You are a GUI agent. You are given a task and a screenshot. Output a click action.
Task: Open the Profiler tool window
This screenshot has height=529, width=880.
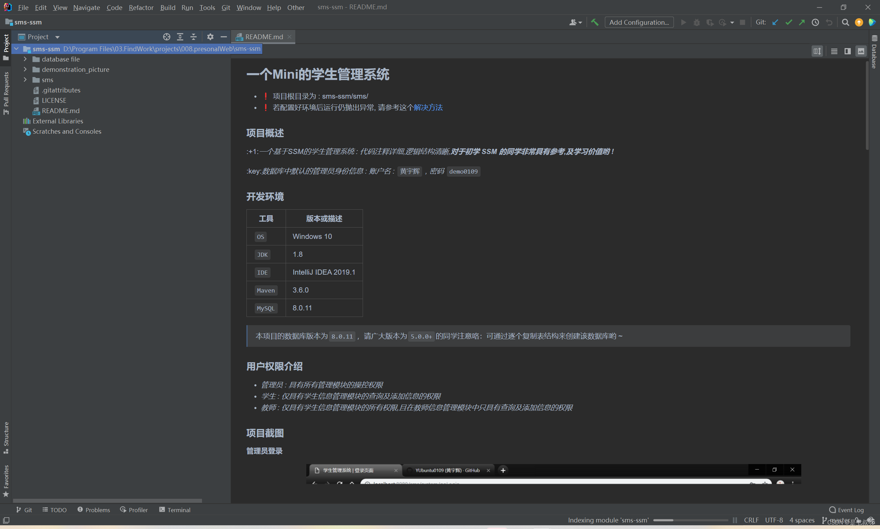(x=134, y=510)
